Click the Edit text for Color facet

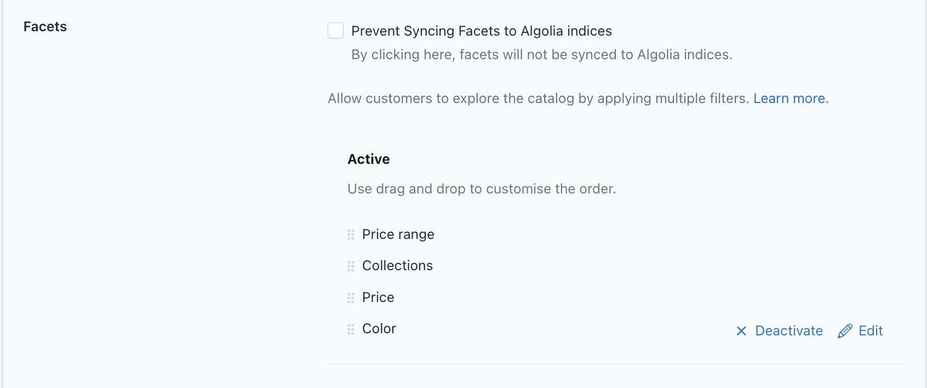click(x=871, y=331)
